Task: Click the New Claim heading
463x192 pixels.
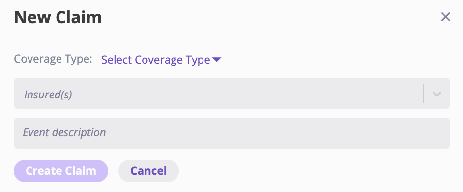Action: tap(58, 17)
